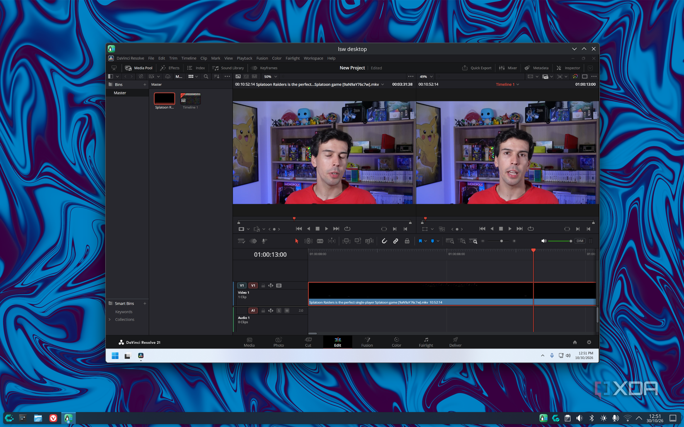Open the Keyframes panel

point(264,68)
